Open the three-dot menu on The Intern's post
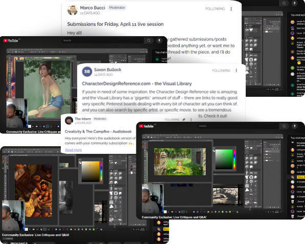Screen dimensions: 305x244 (x=191, y=120)
